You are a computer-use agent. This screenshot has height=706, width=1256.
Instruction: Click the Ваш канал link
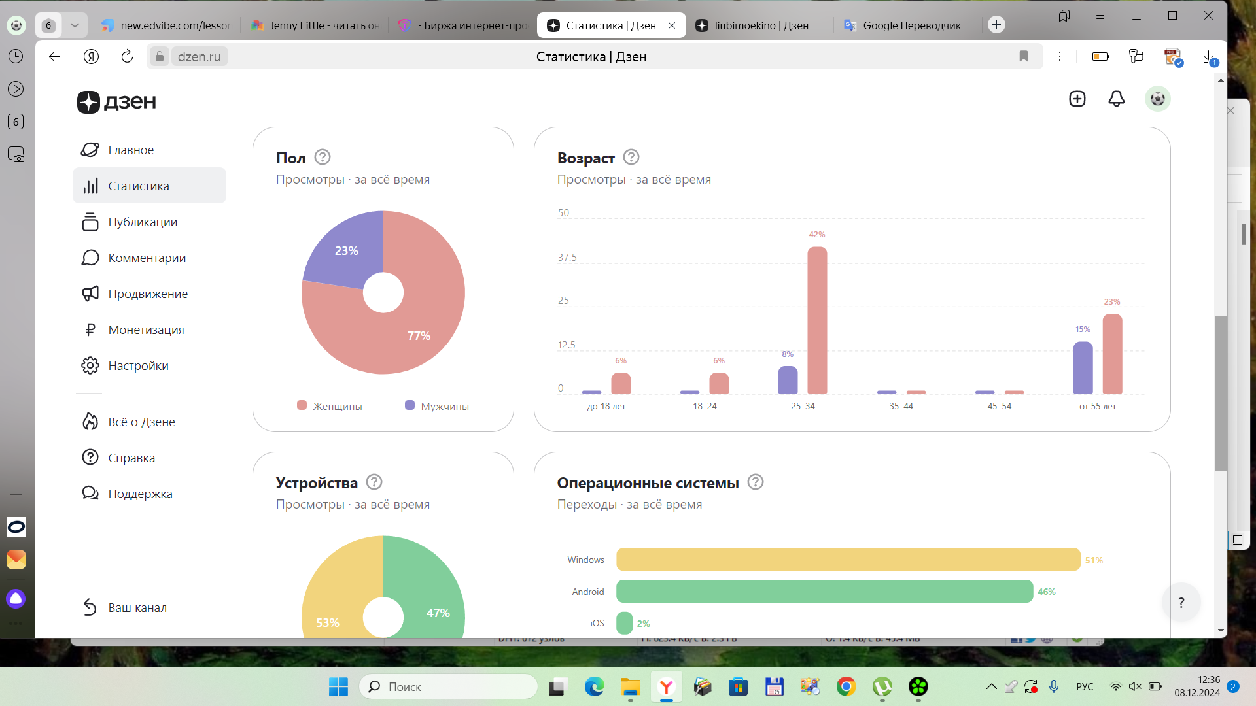click(x=137, y=608)
